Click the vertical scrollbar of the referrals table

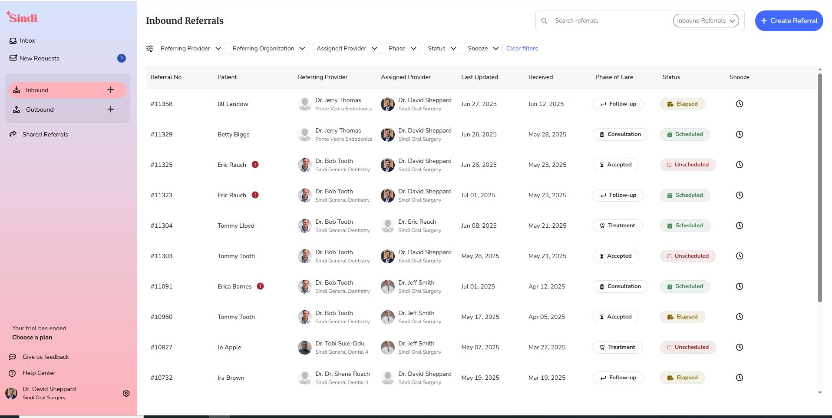[x=820, y=187]
